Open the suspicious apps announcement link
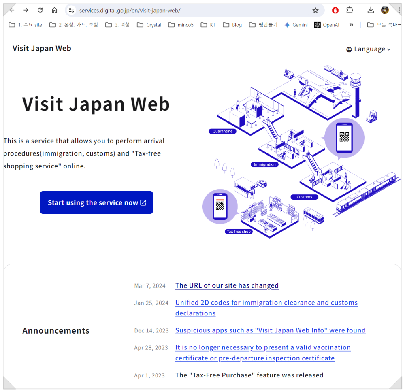Image resolution: width=405 pixels, height=392 pixels. [270, 330]
